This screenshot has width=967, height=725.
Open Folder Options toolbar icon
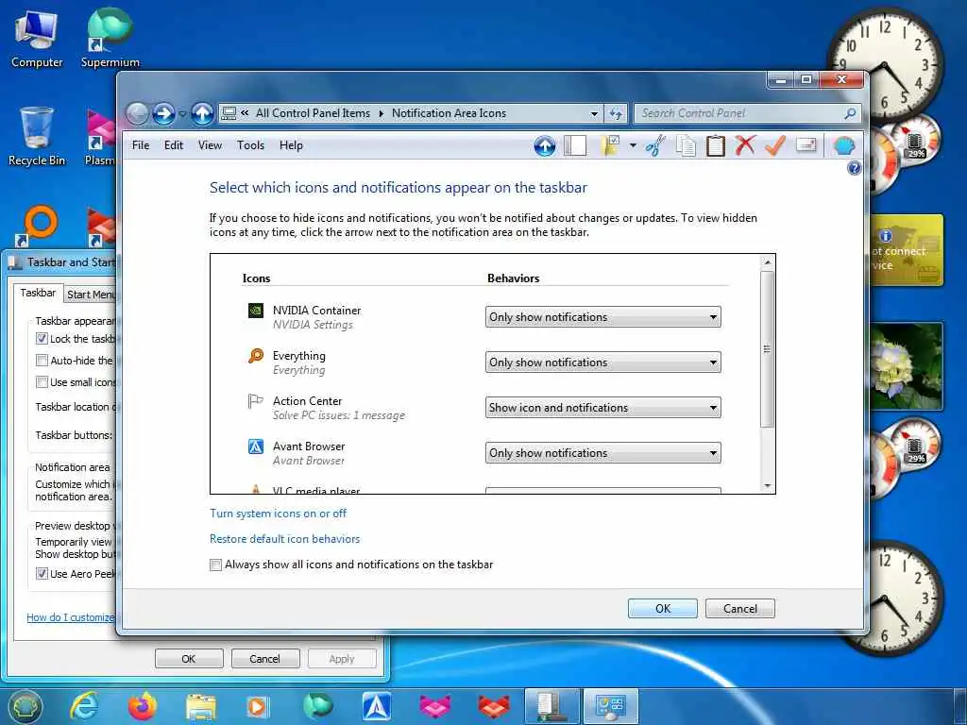[x=610, y=146]
